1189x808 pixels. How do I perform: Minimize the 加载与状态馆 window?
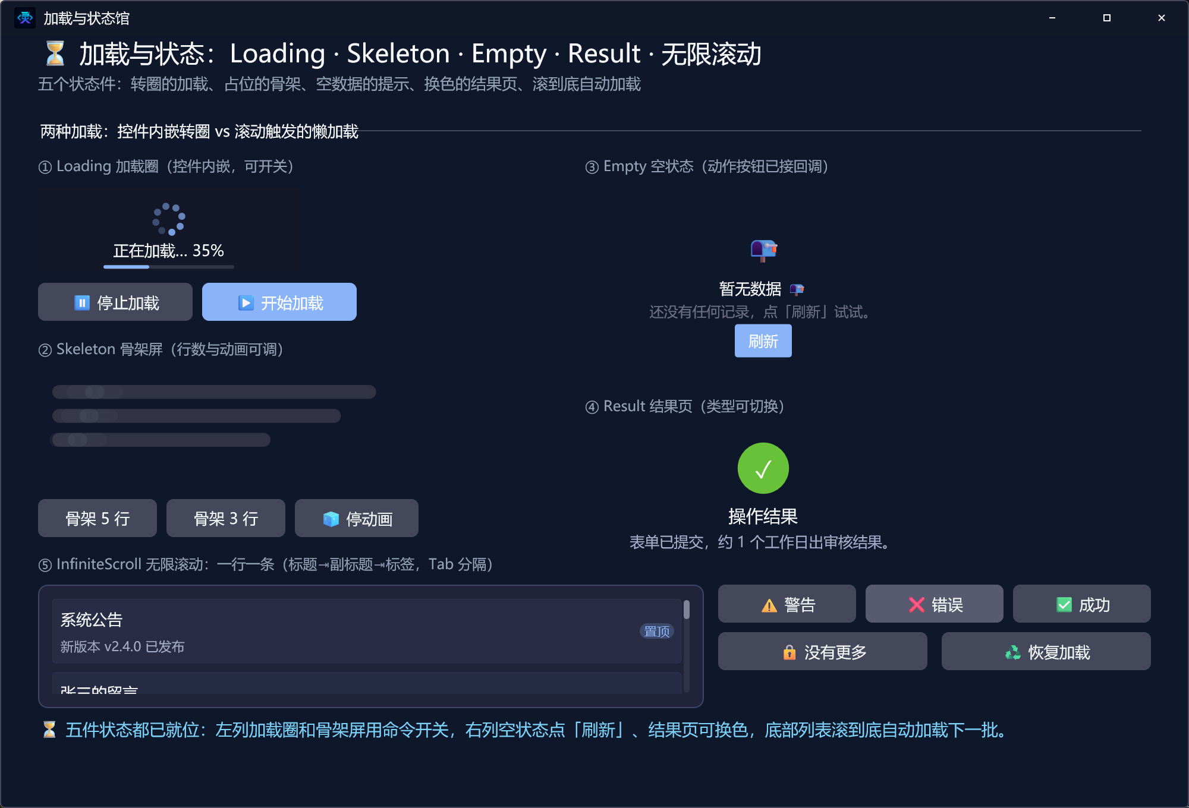pos(1052,18)
